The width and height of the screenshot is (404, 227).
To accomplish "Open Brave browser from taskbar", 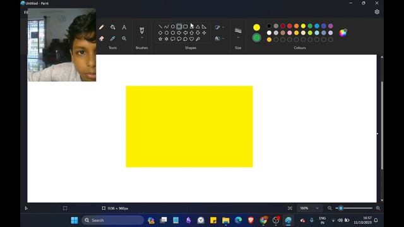I will [x=251, y=220].
